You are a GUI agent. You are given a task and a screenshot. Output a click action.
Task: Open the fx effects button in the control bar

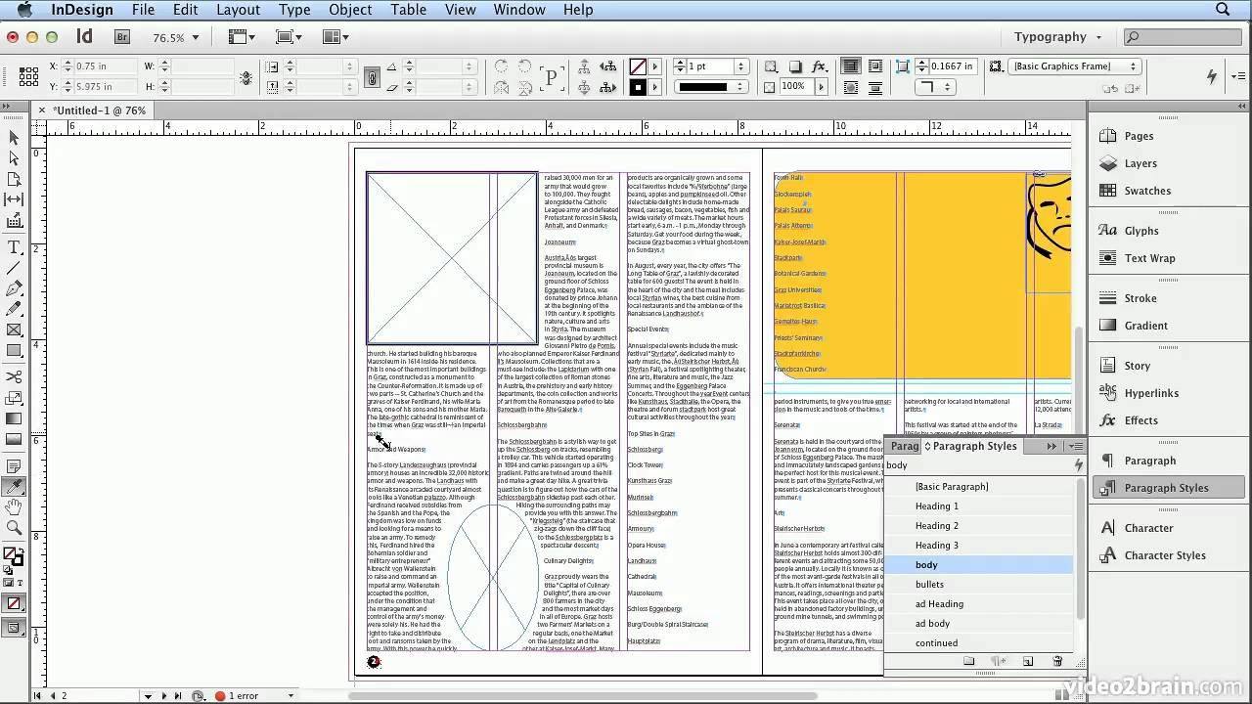[820, 66]
